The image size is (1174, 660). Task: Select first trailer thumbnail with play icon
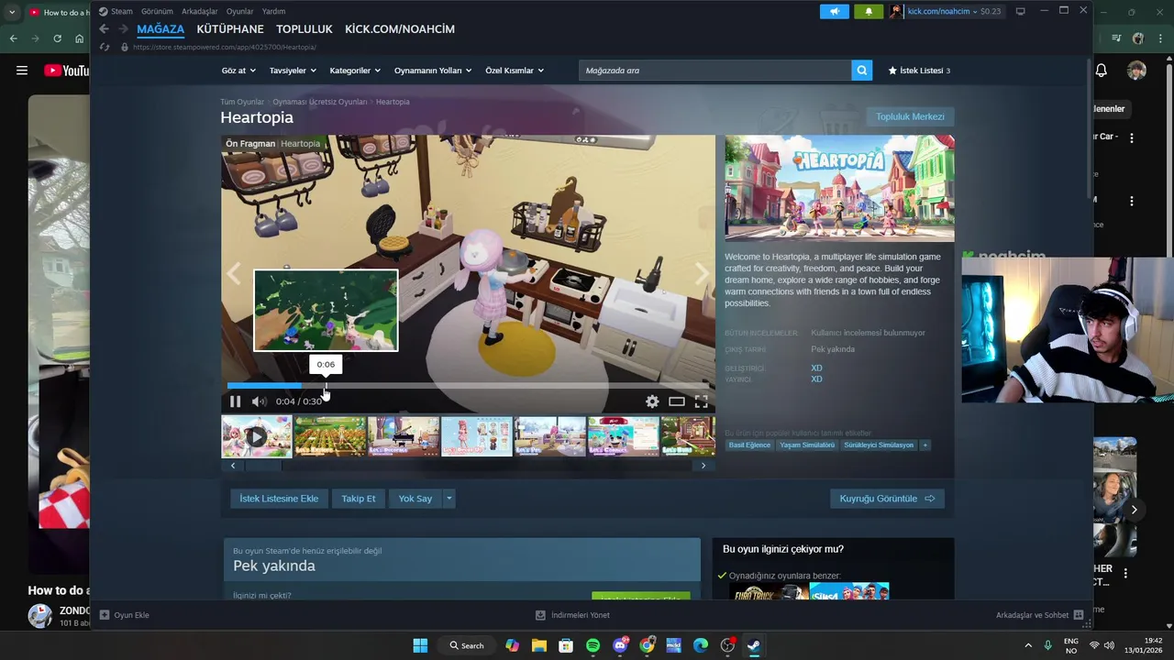[257, 436]
